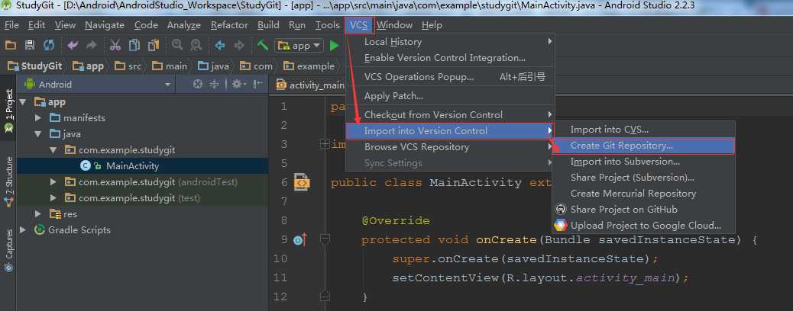Select Apply Patch... menu entry
This screenshot has height=311, width=793.
tap(450, 96)
